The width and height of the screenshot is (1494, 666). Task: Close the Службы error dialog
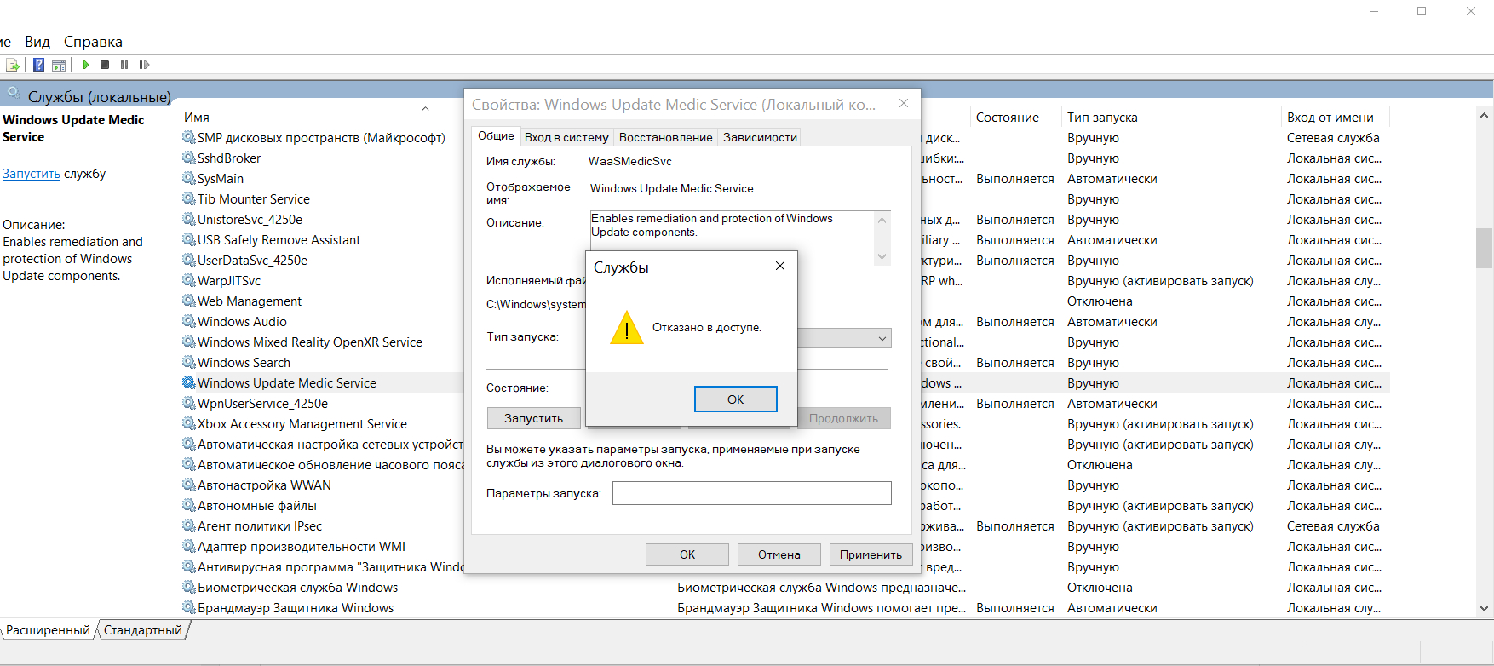click(779, 267)
